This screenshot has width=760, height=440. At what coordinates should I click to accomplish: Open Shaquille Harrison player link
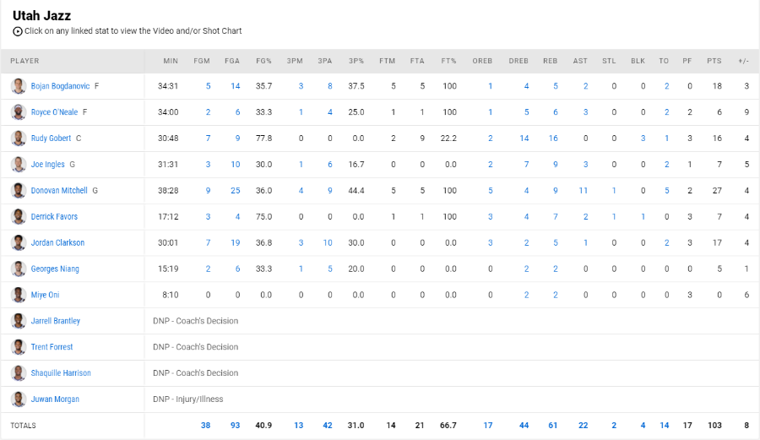tap(61, 373)
